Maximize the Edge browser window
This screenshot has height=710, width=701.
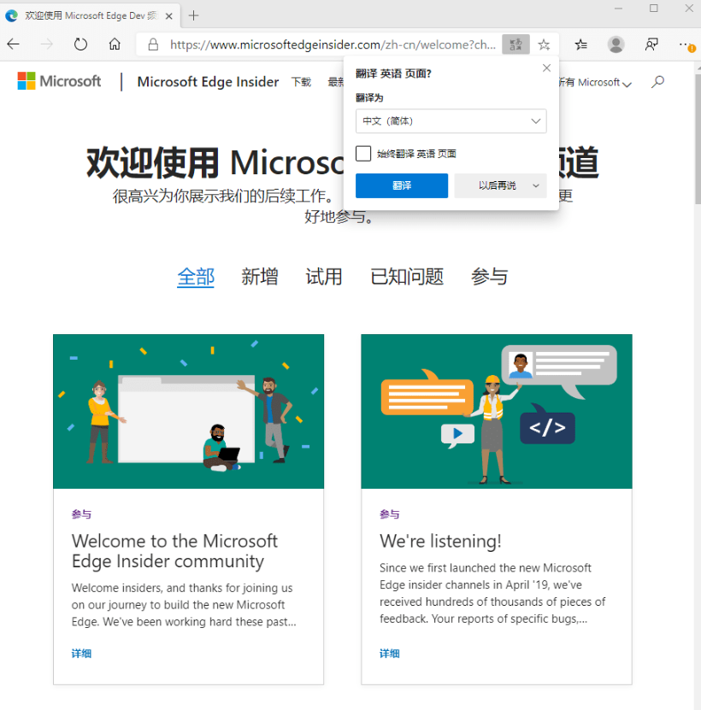(x=653, y=9)
